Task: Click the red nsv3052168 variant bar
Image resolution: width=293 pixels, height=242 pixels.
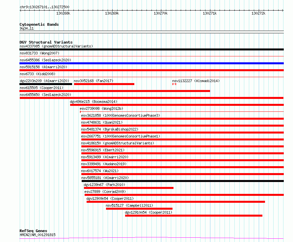Action: (x=104, y=84)
